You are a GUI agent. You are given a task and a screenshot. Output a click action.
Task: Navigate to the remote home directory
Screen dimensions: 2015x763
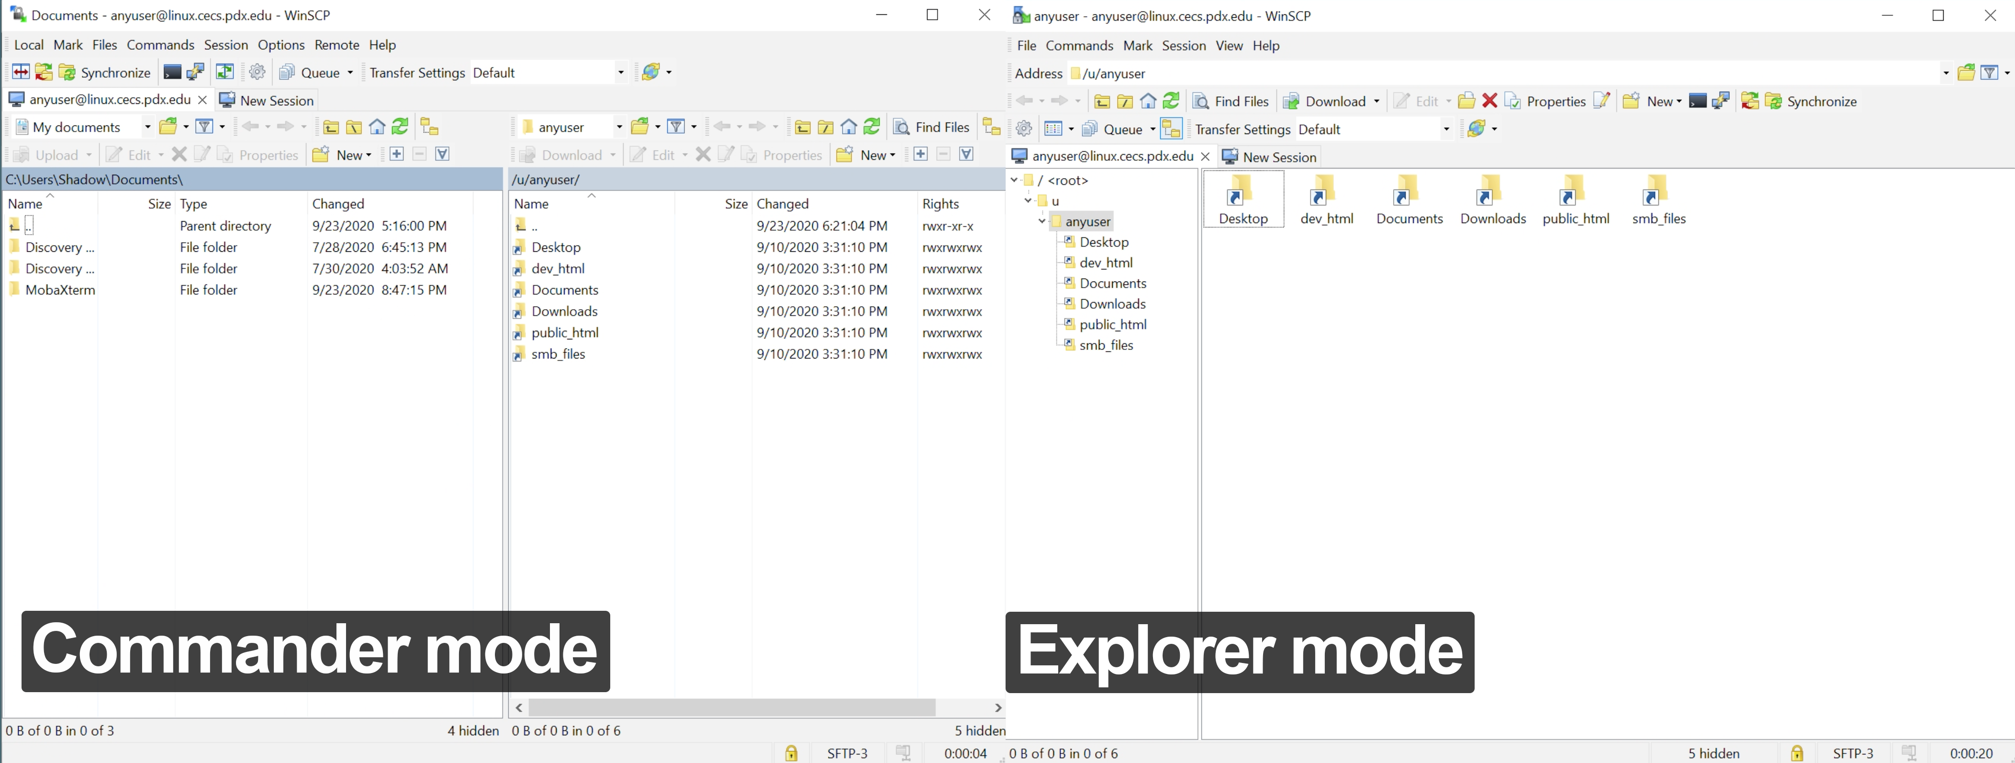pyautogui.click(x=849, y=126)
